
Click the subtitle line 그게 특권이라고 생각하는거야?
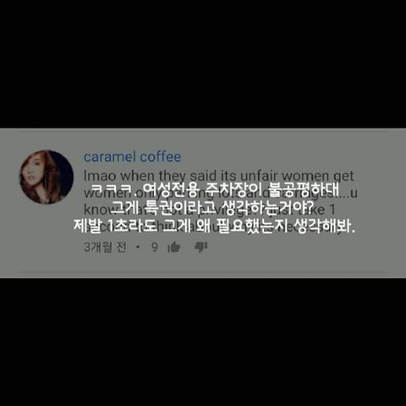coord(212,208)
